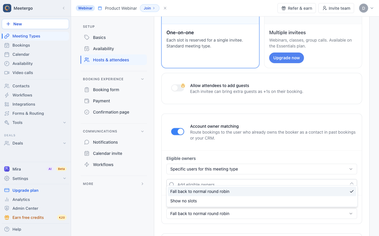Click the sidebar Workflows lightning icon

pyautogui.click(x=7, y=95)
